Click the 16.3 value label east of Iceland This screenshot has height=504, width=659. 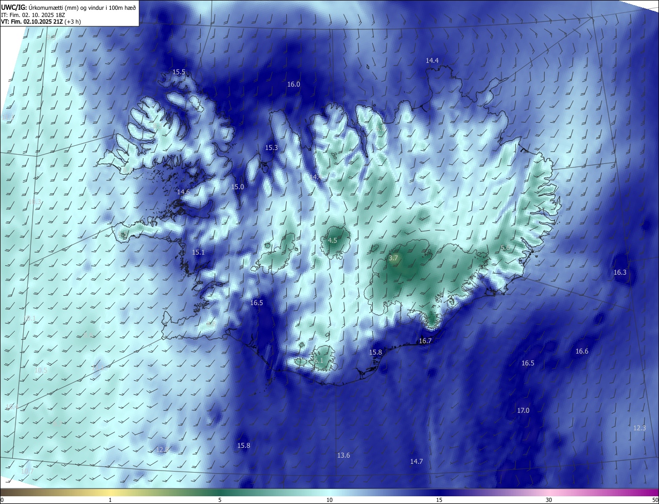pyautogui.click(x=620, y=273)
